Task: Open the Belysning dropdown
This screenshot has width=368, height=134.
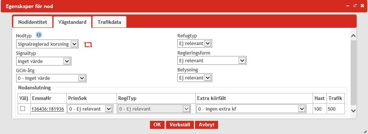Action: click(x=195, y=78)
